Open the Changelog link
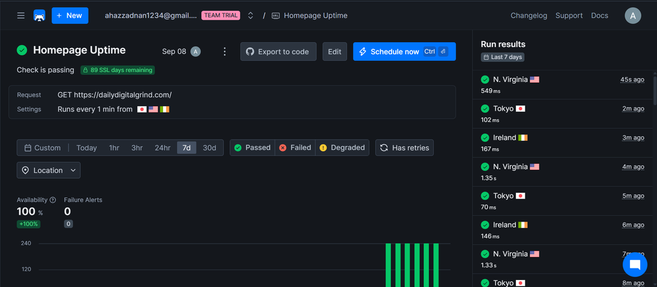This screenshot has height=287, width=657. tap(529, 15)
